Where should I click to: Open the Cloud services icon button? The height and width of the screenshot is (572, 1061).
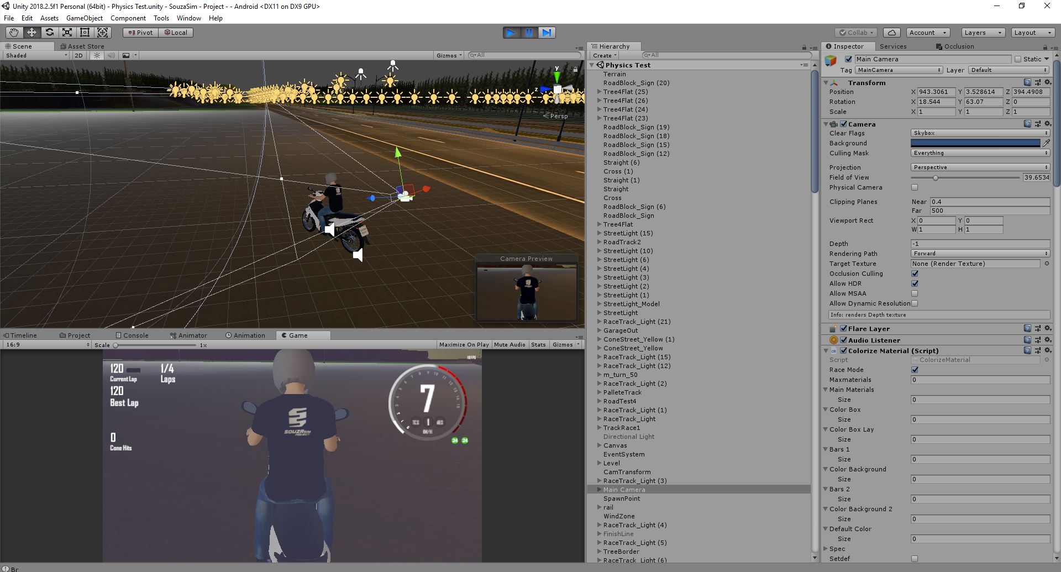(891, 33)
